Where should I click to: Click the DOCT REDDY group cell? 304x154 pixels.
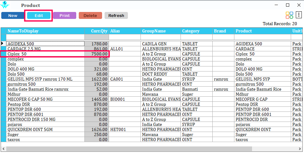pos(161,74)
